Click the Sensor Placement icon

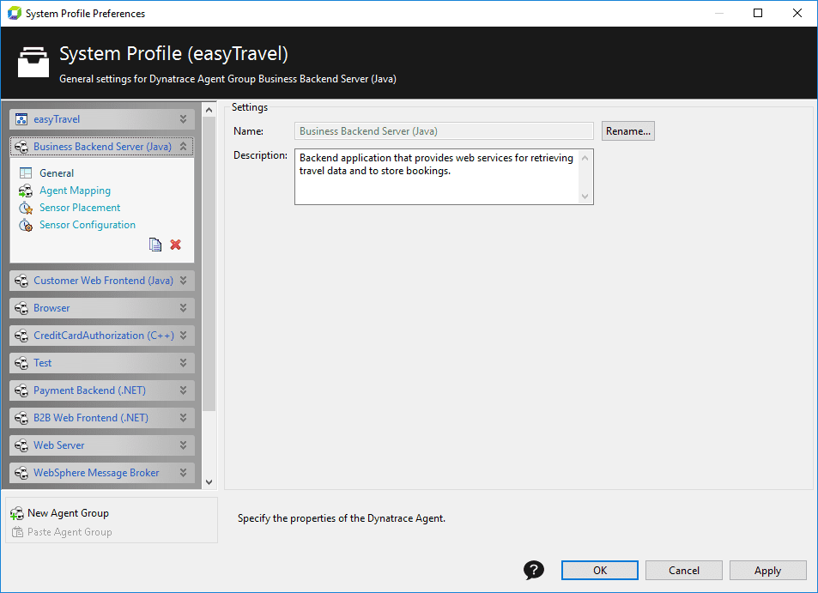click(x=26, y=208)
